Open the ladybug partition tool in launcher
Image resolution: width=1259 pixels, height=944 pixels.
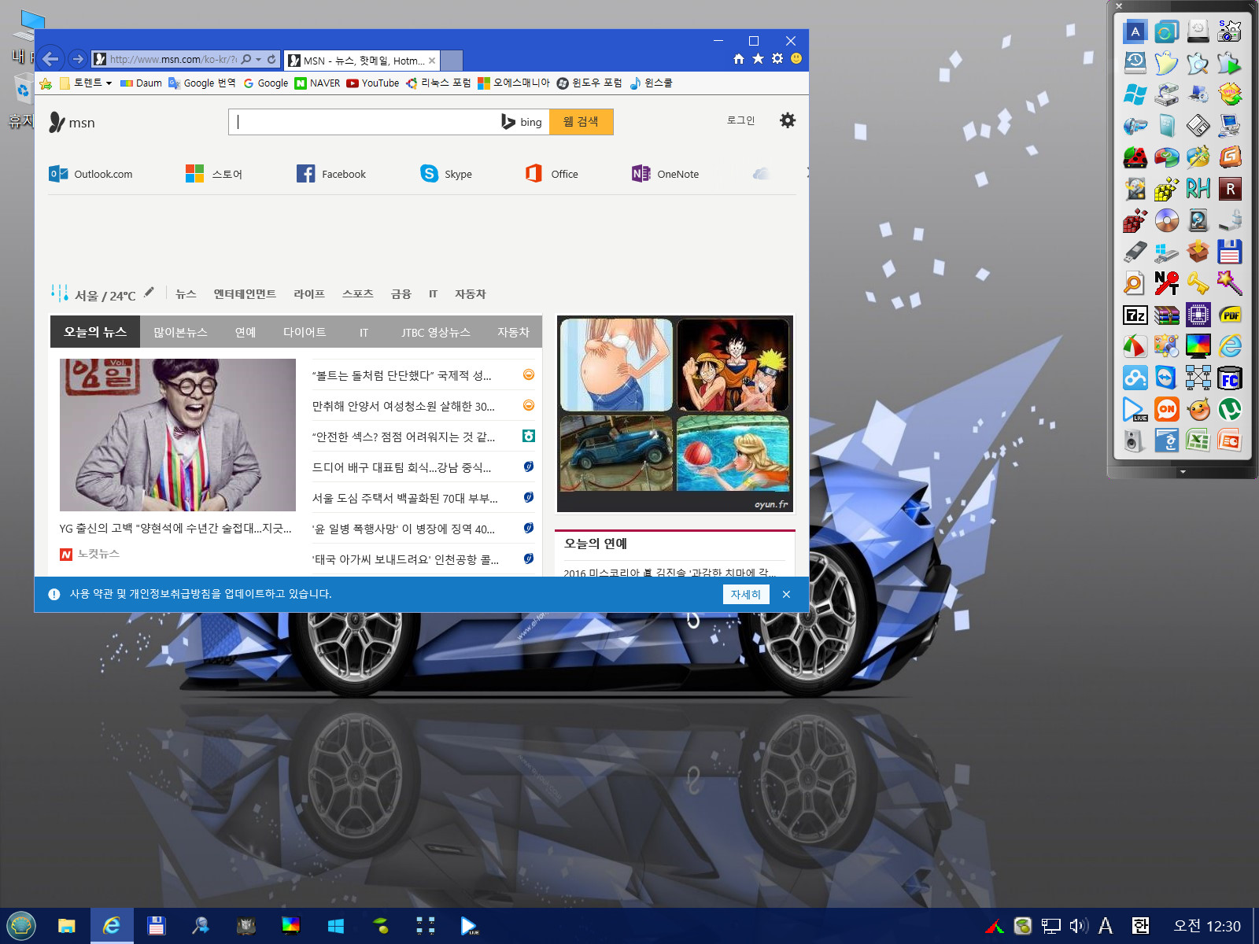1135,157
